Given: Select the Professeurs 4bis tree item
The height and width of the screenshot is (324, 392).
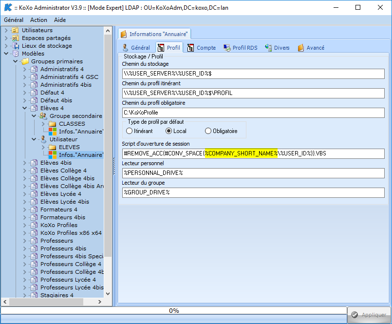Looking at the screenshot, I should 63,248.
